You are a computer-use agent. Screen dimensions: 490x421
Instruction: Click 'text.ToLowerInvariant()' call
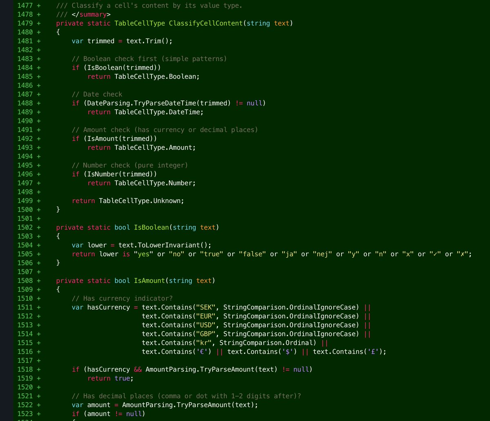click(163, 245)
